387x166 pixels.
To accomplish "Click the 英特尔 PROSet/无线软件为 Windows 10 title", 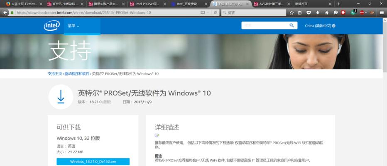I will (x=145, y=93).
